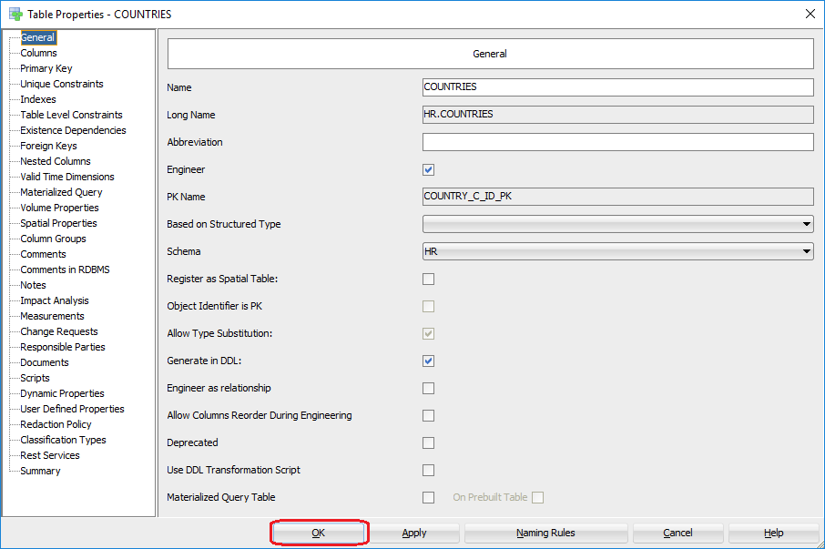
Task: Select the Indexes tree item
Action: pyautogui.click(x=38, y=99)
